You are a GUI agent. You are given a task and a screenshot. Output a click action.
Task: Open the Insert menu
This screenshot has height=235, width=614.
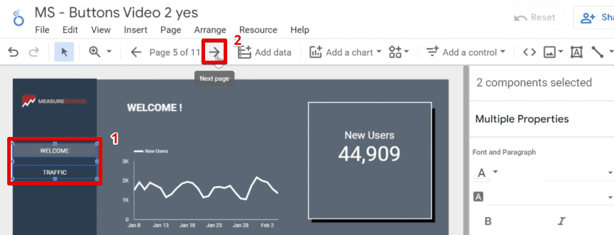pyautogui.click(x=136, y=30)
